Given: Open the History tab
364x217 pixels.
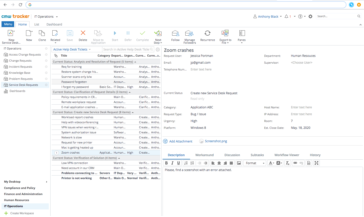Looking at the screenshot, I should pyautogui.click(x=315, y=155).
